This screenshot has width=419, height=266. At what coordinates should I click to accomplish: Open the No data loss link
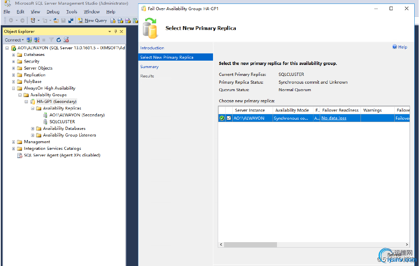point(334,118)
